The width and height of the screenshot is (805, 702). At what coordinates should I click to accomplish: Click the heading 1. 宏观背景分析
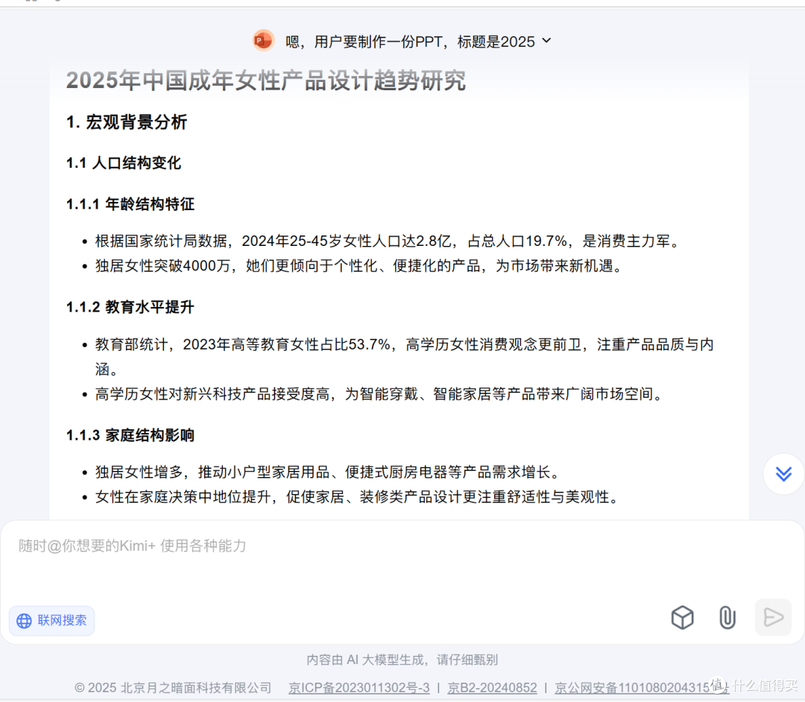(126, 122)
